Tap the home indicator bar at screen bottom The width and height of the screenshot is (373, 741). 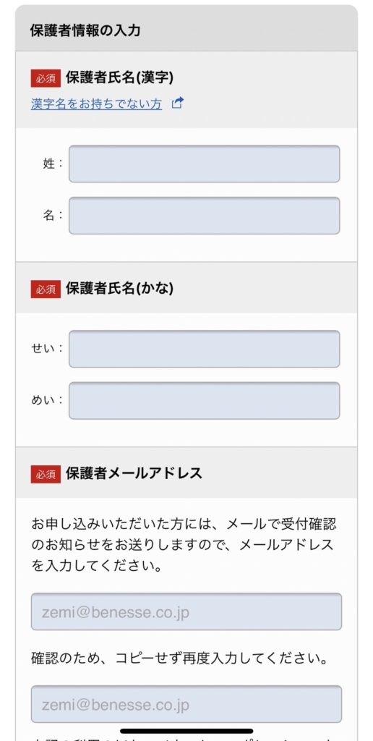pyautogui.click(x=186, y=731)
